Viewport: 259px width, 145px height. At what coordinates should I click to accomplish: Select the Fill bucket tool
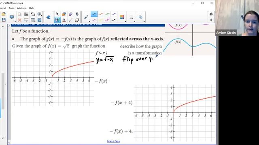tap(77, 14)
